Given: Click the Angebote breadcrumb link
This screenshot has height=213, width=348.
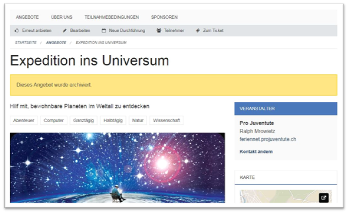Looking at the screenshot, I should pyautogui.click(x=56, y=42).
